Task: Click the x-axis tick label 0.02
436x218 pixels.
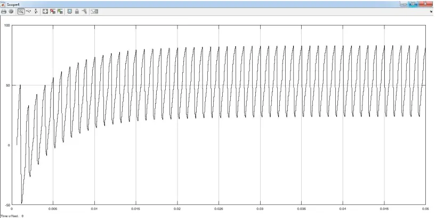Action: 177,209
